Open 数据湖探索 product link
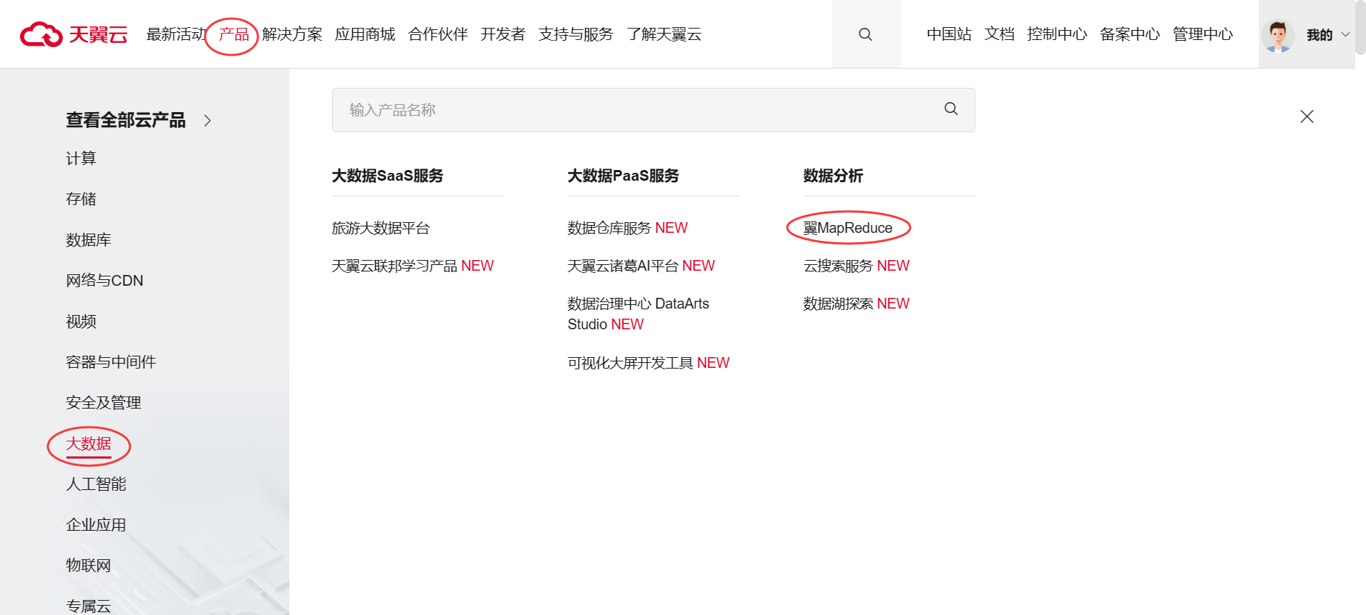The height and width of the screenshot is (615, 1366). [x=857, y=304]
